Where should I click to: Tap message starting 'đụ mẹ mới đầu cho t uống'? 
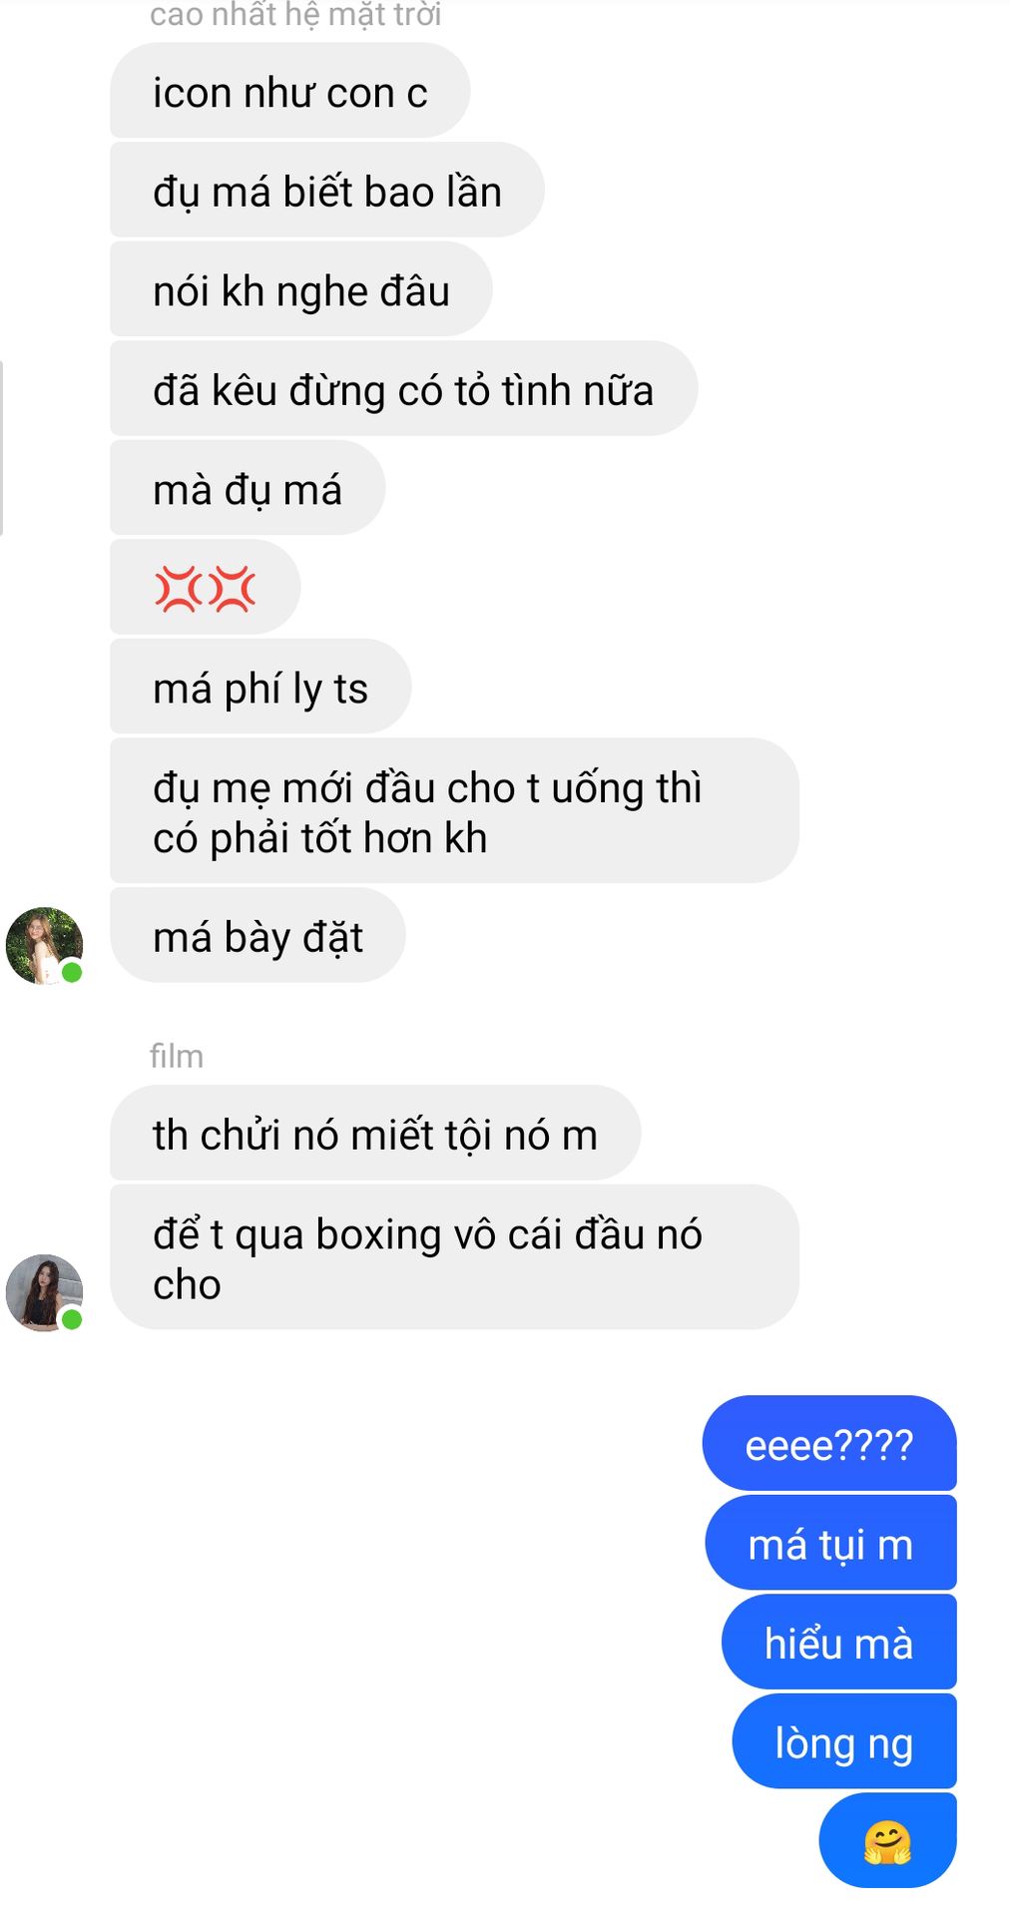[x=454, y=810]
